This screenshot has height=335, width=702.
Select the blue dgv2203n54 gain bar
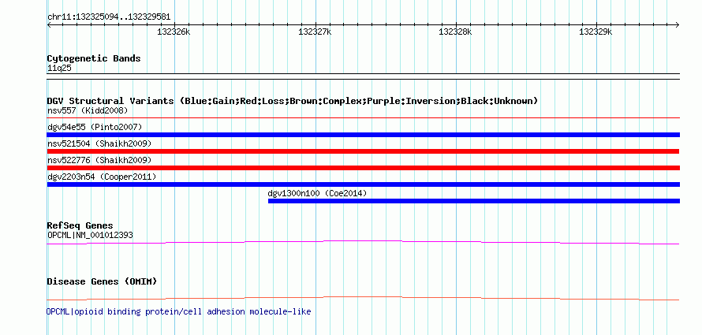pyautogui.click(x=363, y=184)
